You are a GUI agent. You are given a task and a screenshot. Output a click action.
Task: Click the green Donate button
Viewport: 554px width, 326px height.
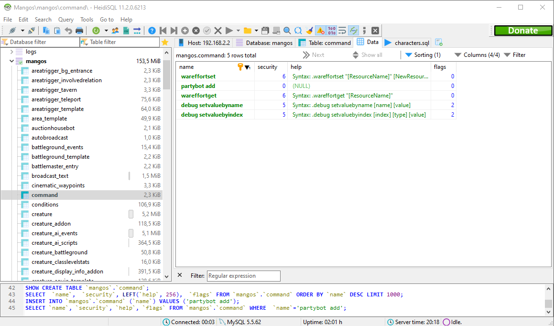point(522,31)
